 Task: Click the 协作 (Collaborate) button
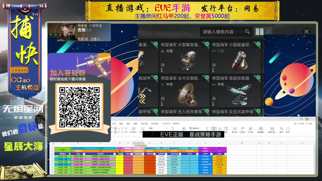tap(301, 124)
